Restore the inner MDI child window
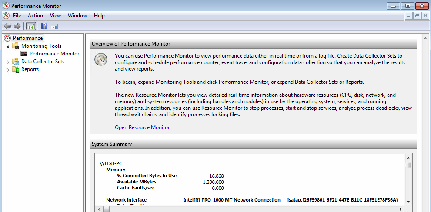This screenshot has height=212, width=431. point(417,16)
